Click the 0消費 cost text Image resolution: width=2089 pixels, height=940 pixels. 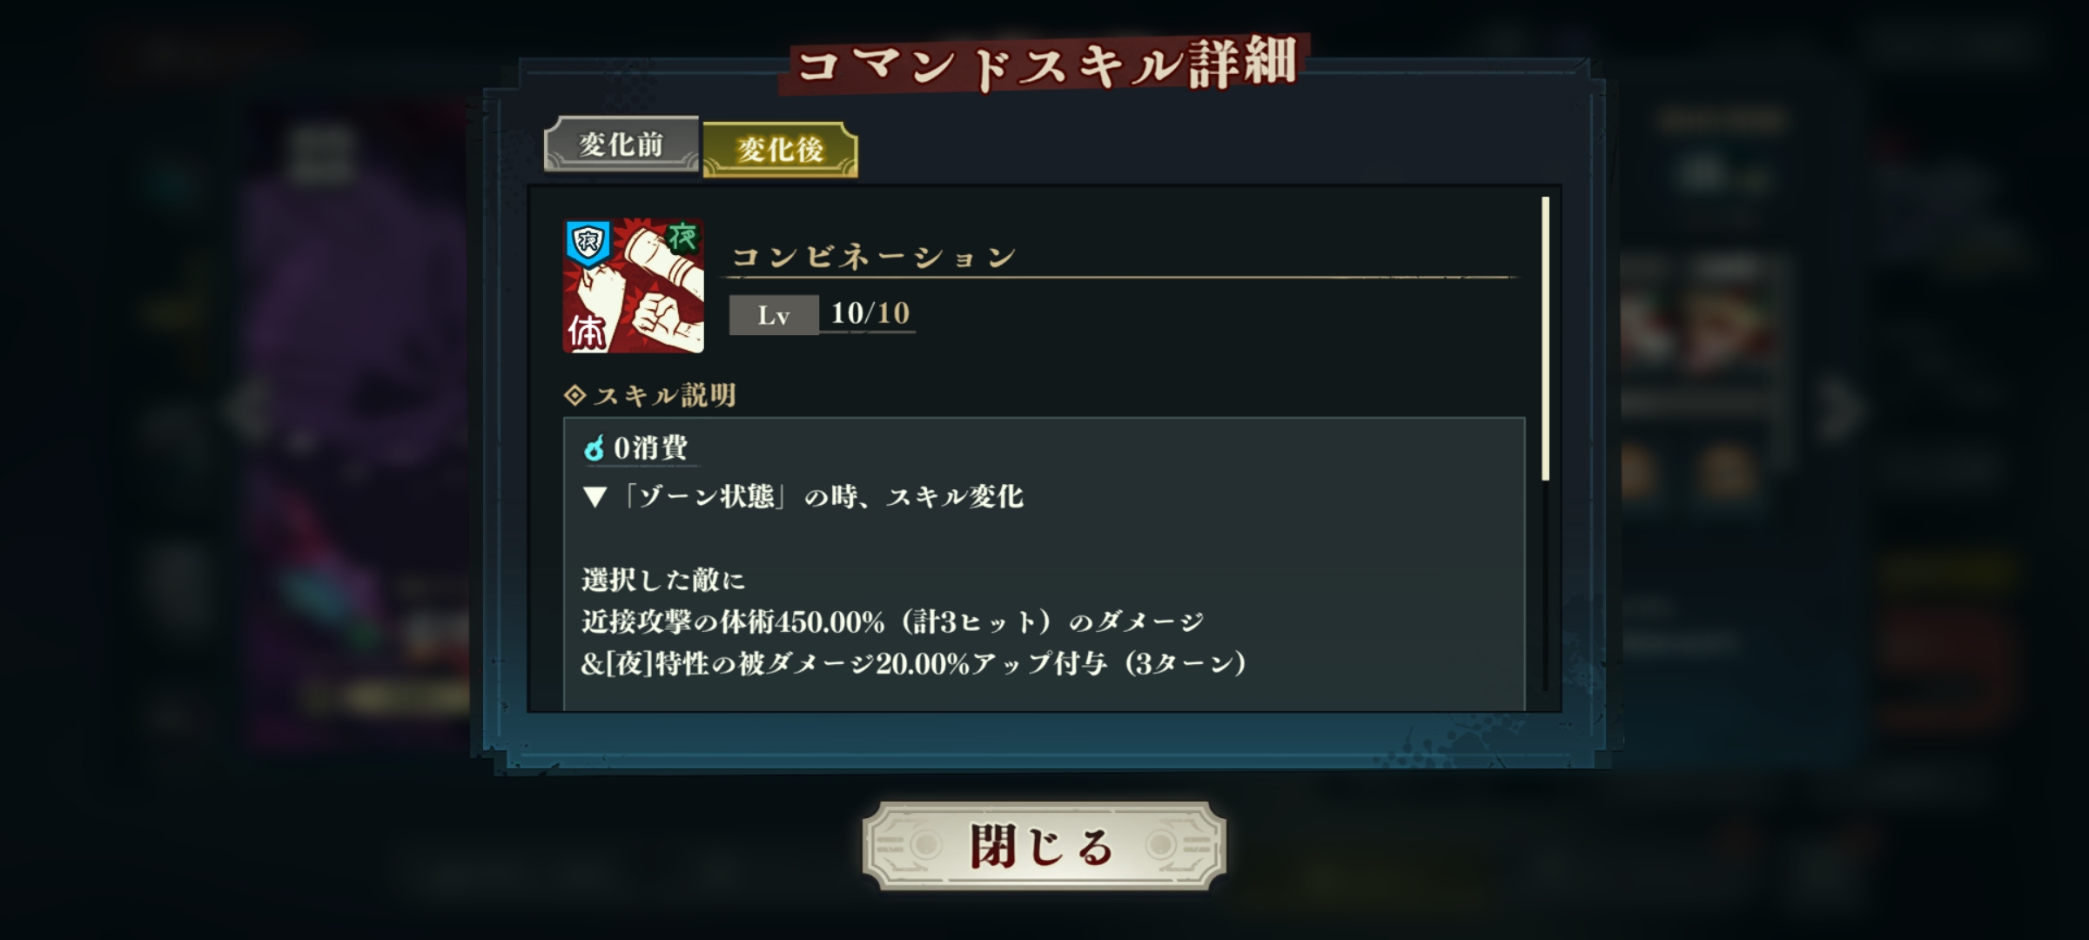coord(650,448)
